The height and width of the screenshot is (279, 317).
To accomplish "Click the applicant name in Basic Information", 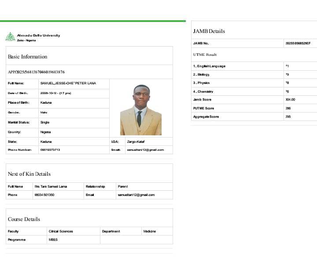I will click(68, 83).
